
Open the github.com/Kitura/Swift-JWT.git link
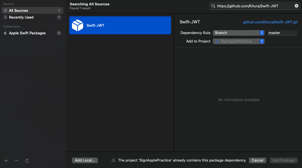pos(270,22)
